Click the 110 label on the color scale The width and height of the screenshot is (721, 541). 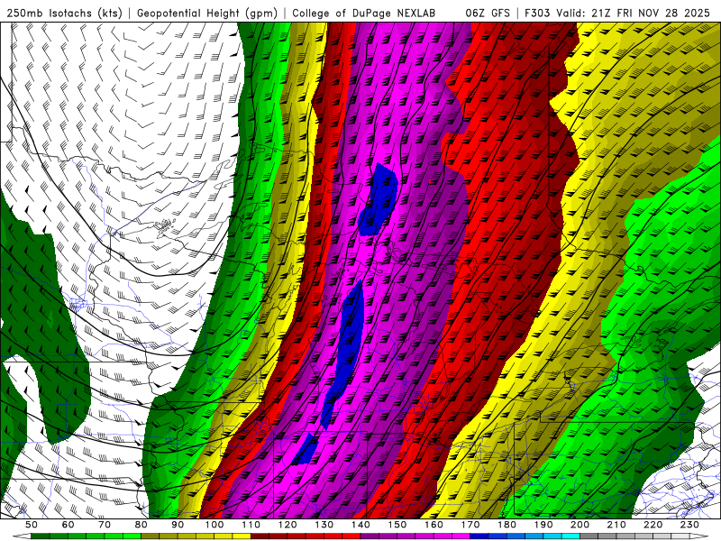click(251, 525)
